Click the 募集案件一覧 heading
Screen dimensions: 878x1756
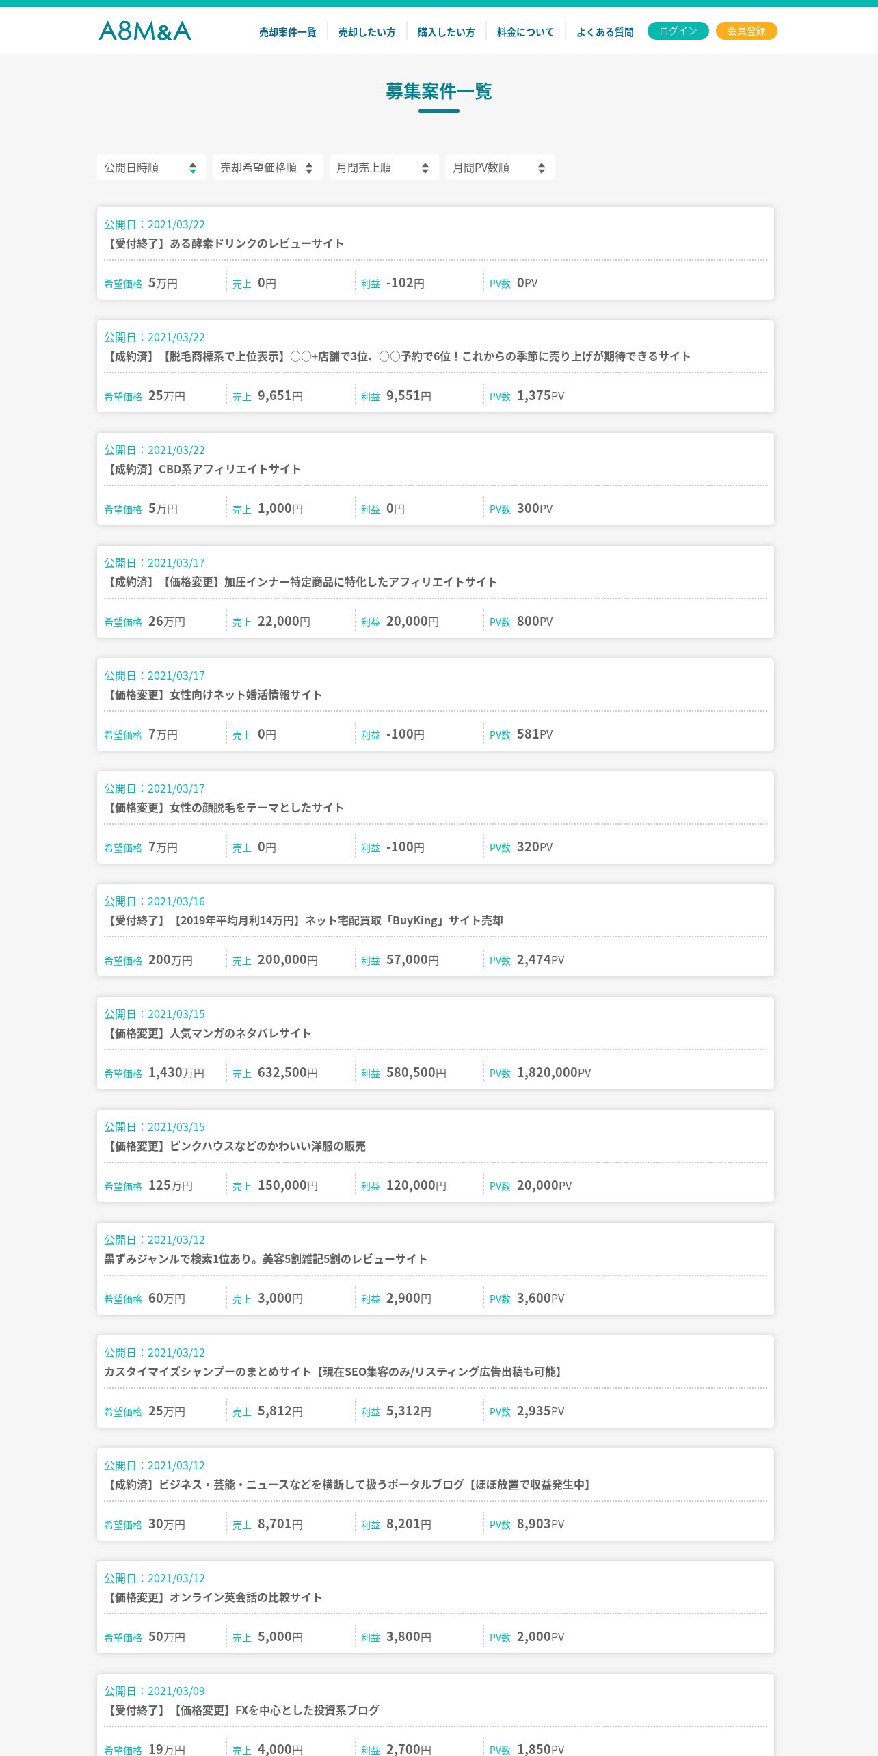click(439, 91)
